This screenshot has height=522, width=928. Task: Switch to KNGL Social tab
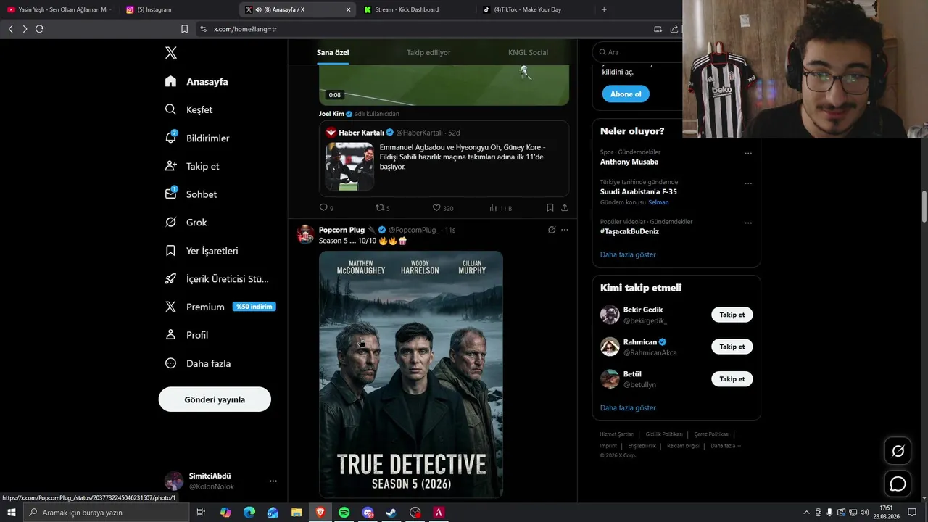coord(528,52)
